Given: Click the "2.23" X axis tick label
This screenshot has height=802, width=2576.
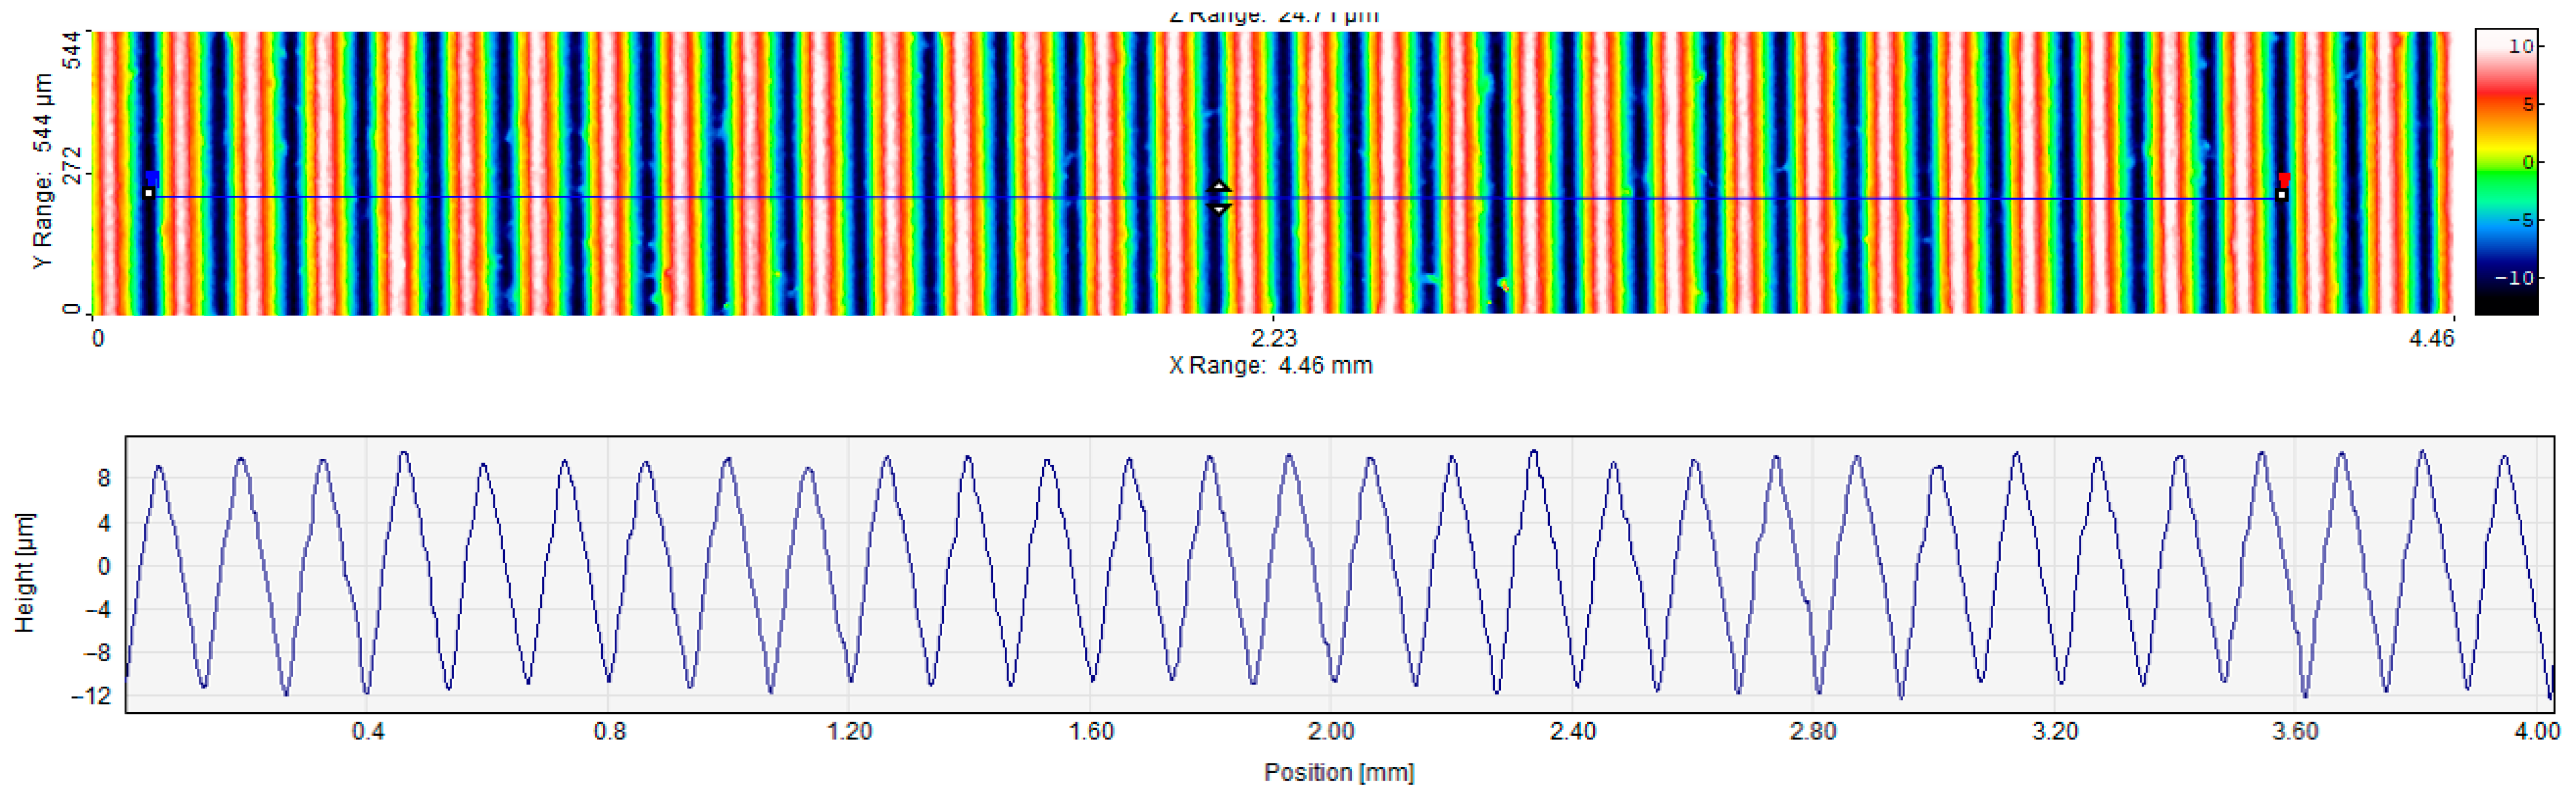Looking at the screenshot, I should point(1273,338).
